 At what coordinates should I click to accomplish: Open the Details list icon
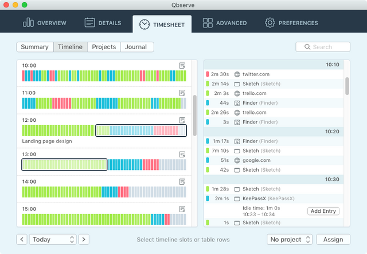pyautogui.click(x=89, y=23)
